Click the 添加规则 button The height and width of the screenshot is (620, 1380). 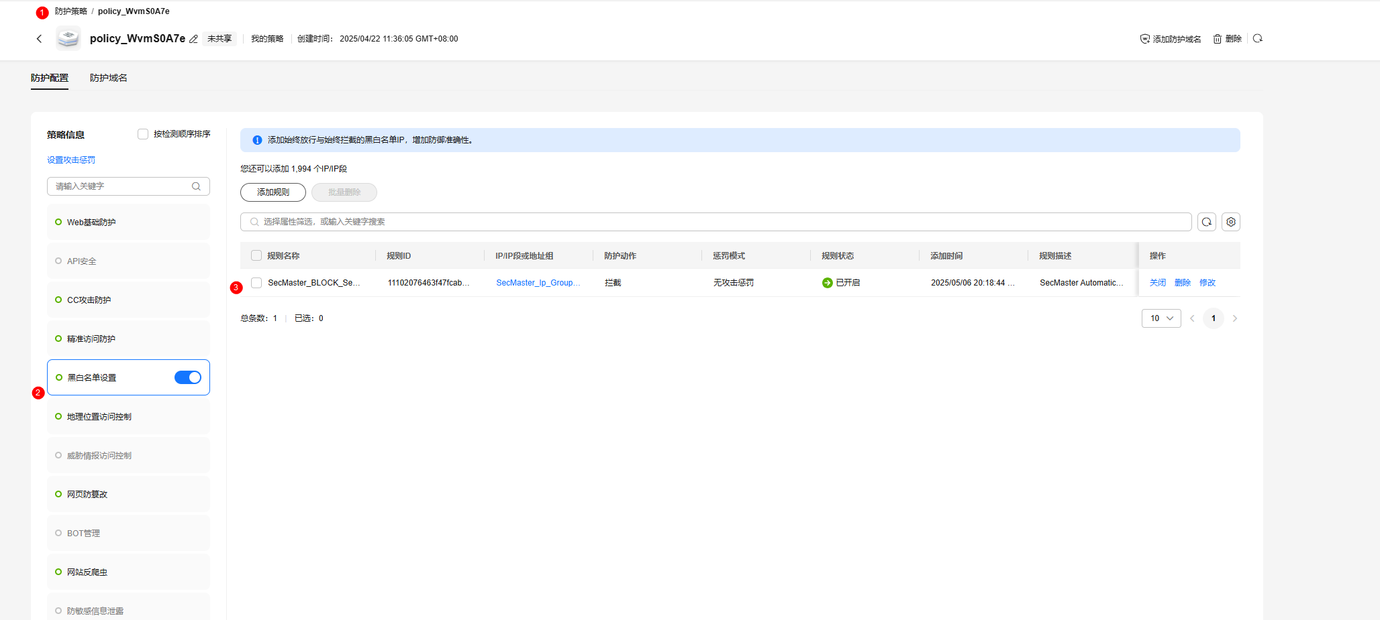(273, 192)
